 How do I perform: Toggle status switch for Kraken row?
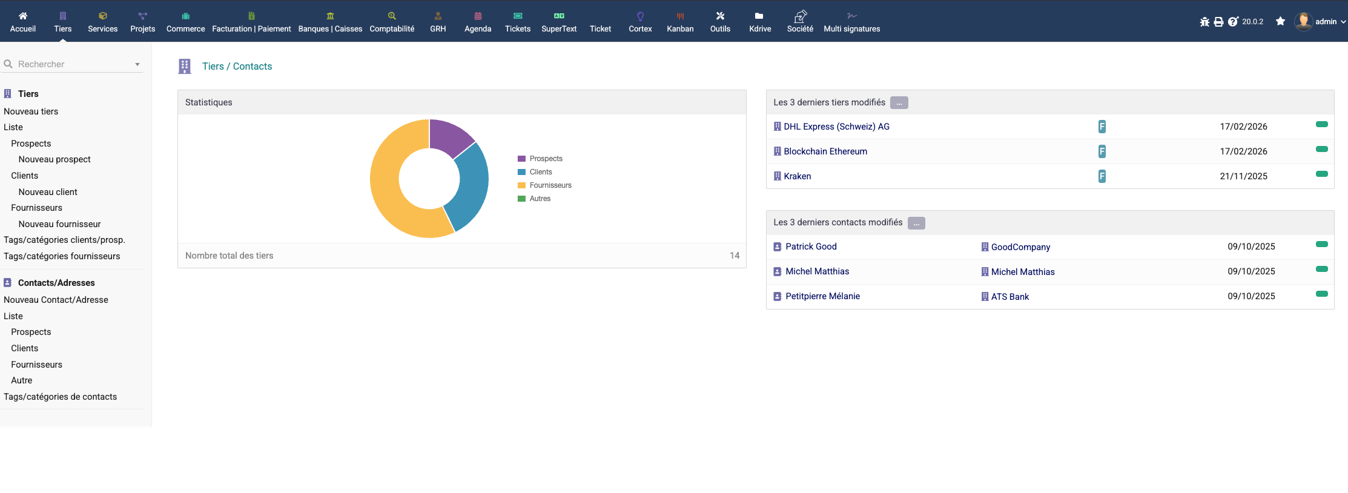pyautogui.click(x=1321, y=174)
